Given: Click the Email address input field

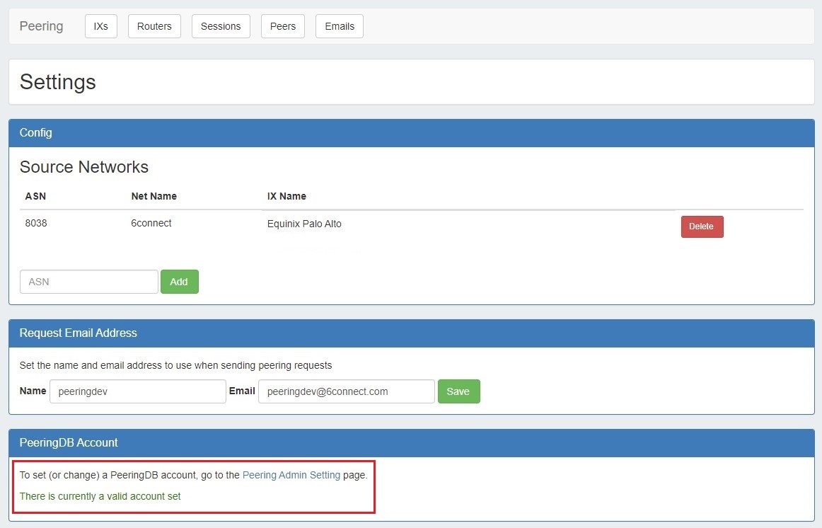Looking at the screenshot, I should pyautogui.click(x=346, y=391).
